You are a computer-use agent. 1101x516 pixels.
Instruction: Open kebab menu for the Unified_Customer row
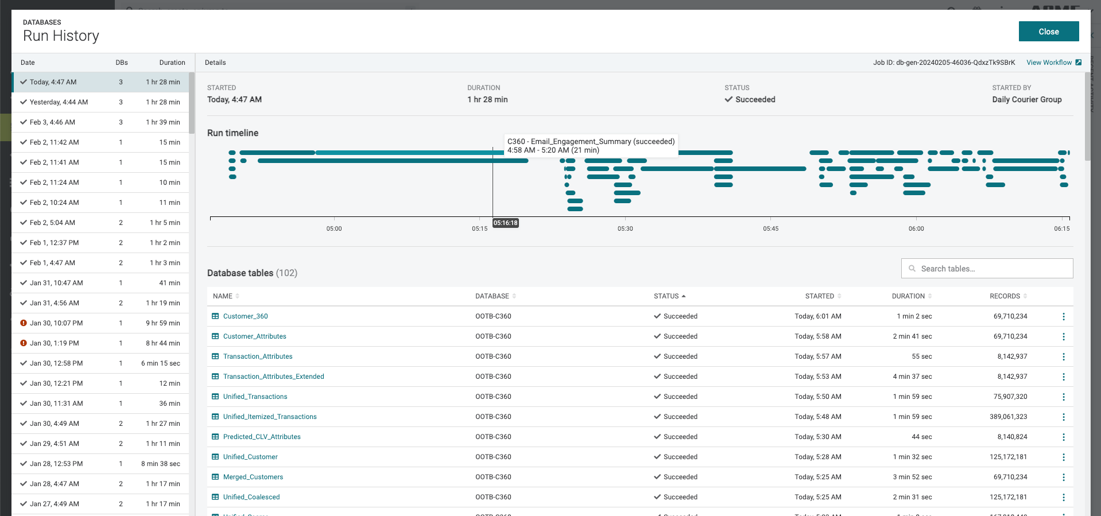(1063, 457)
